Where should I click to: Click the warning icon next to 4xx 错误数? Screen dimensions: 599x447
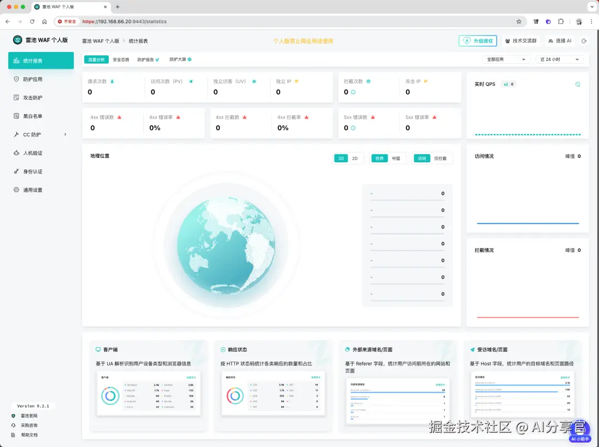tap(120, 117)
